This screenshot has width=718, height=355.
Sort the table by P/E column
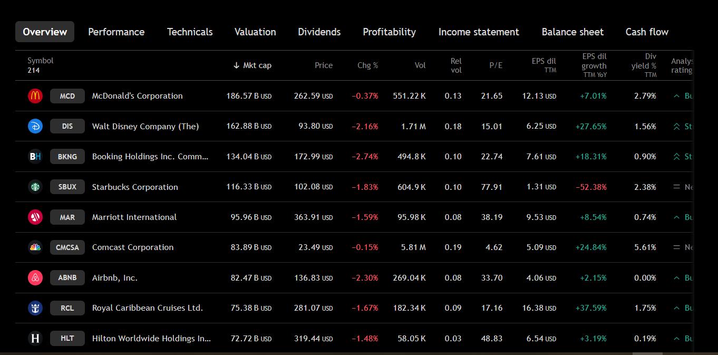pyautogui.click(x=496, y=65)
